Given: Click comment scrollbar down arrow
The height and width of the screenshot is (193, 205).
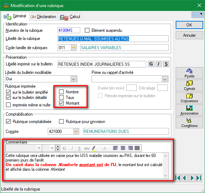Looking at the screenshot, I should (165, 176).
